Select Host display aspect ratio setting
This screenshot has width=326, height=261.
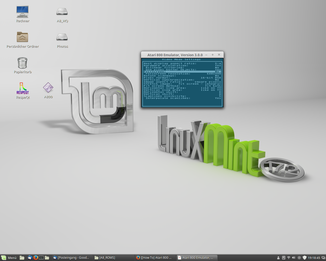(182, 63)
